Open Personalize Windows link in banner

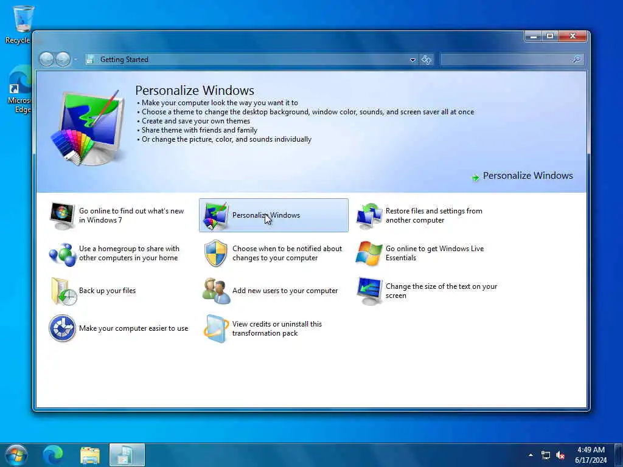527,176
